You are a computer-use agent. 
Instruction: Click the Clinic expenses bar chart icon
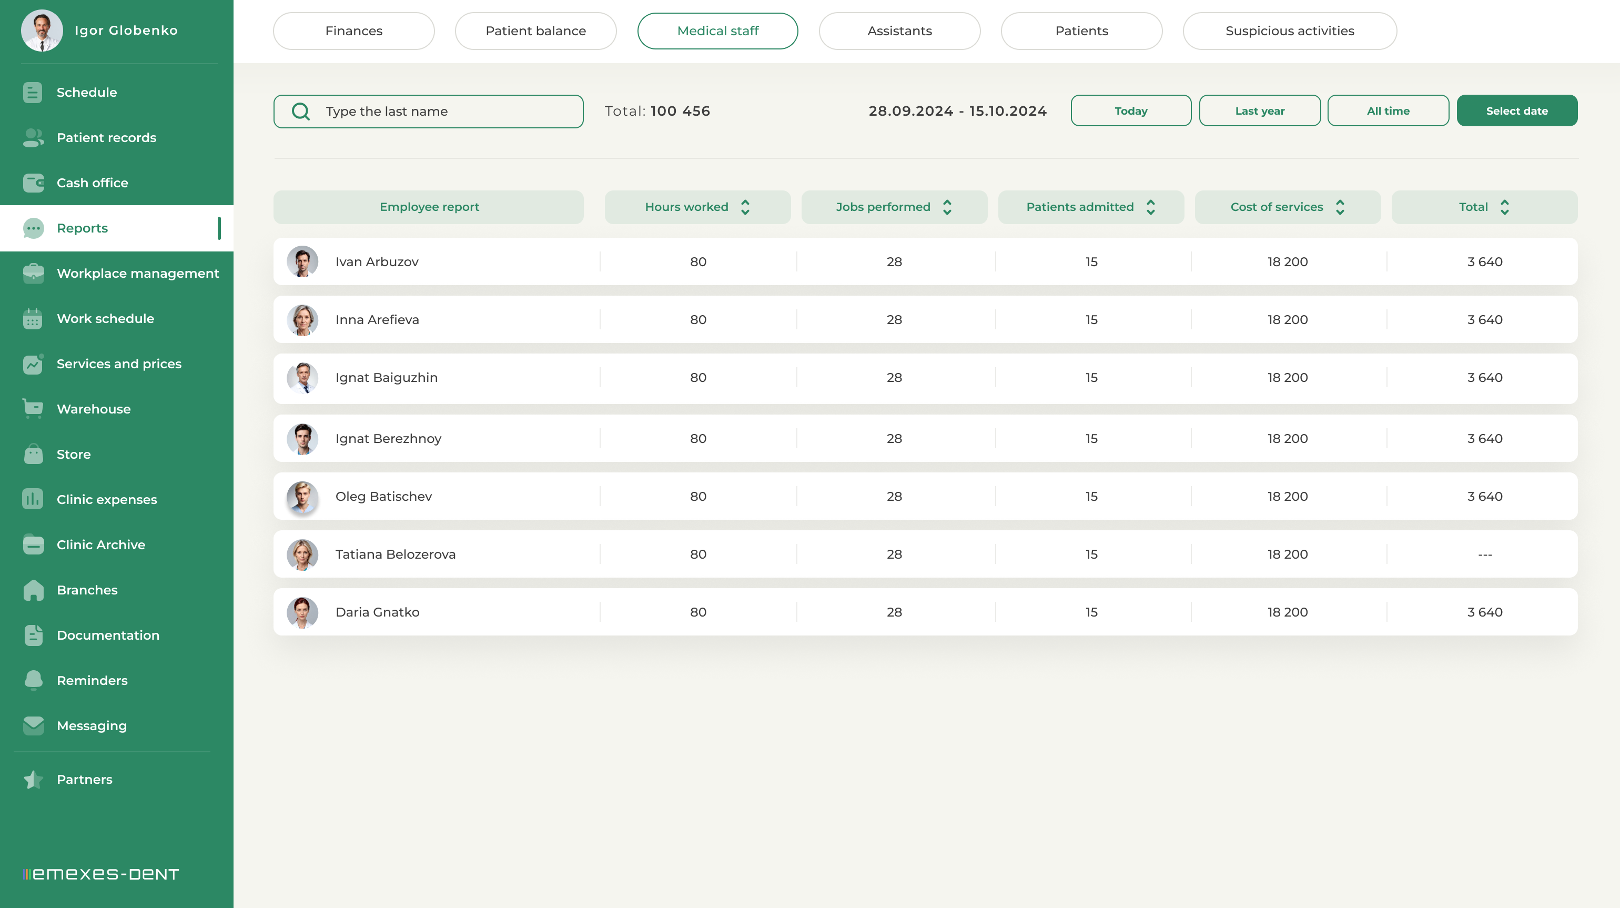(33, 499)
